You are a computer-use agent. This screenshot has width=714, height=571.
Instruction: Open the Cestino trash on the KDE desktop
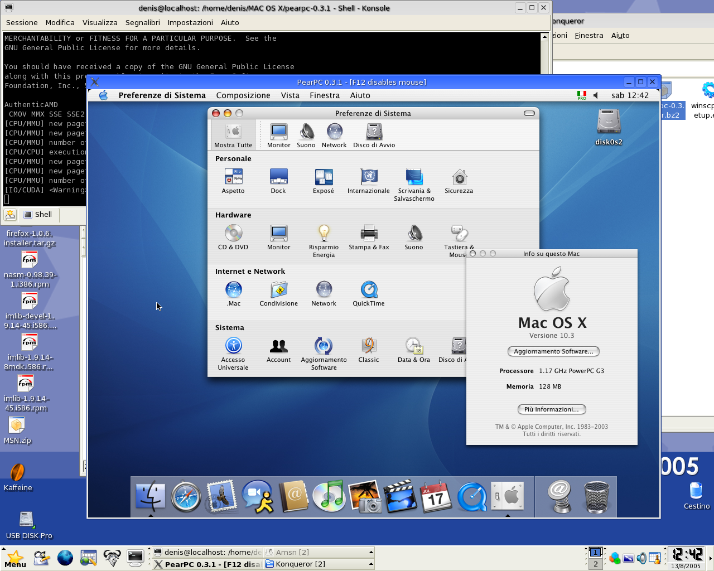[x=697, y=496]
